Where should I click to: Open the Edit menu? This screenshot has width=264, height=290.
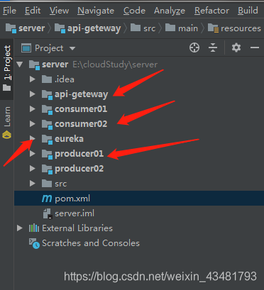[33, 11]
